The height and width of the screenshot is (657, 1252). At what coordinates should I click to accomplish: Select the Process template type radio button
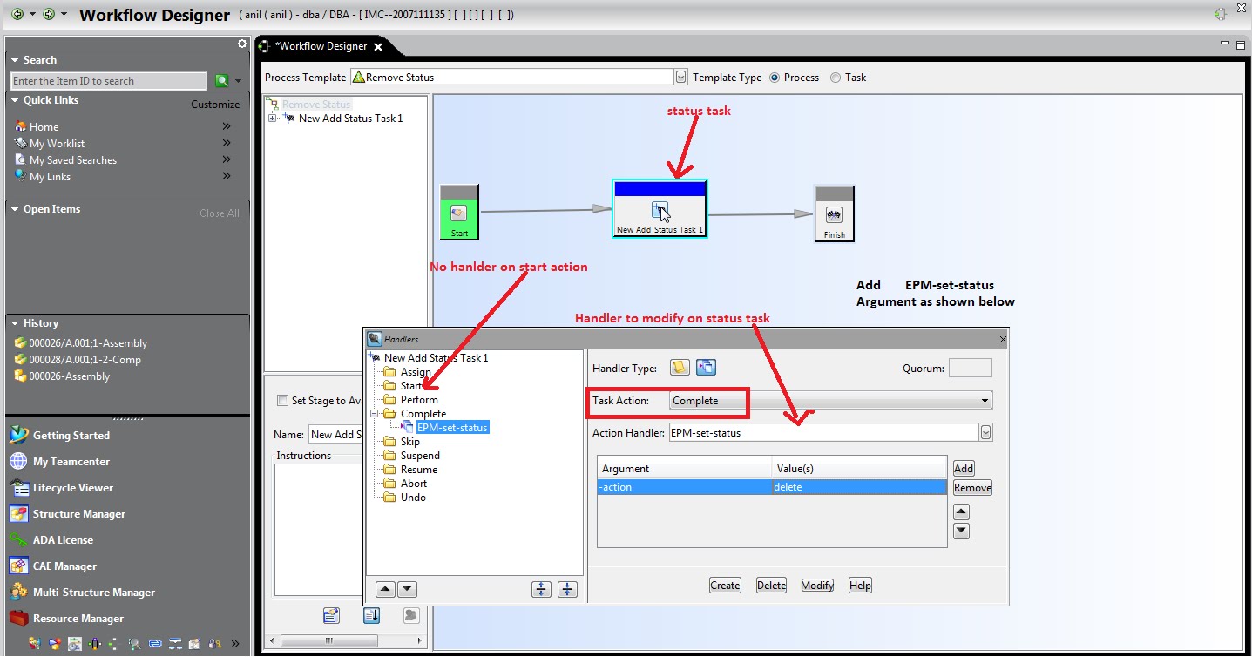pyautogui.click(x=775, y=77)
